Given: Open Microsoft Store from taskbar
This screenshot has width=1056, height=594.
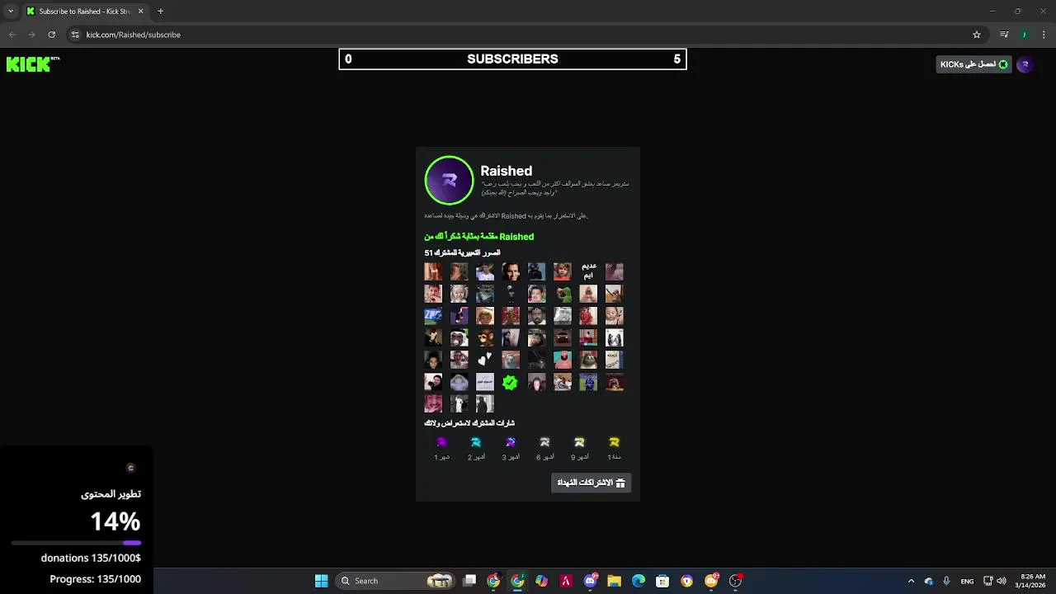Looking at the screenshot, I should (x=662, y=581).
